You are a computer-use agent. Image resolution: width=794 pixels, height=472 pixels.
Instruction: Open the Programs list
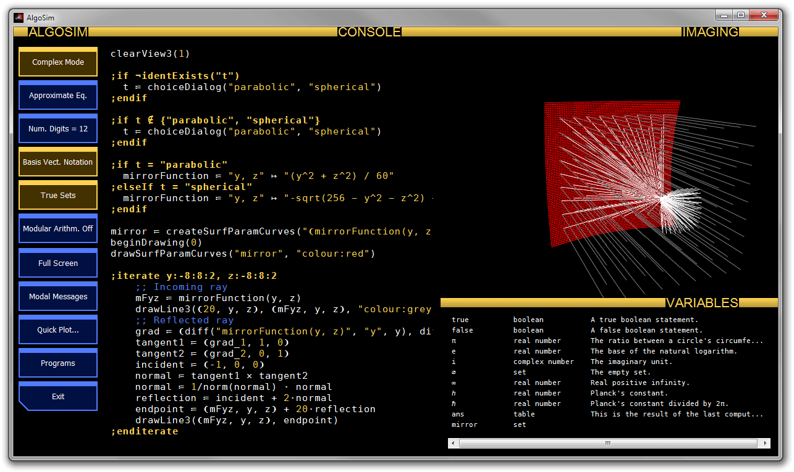(x=58, y=363)
